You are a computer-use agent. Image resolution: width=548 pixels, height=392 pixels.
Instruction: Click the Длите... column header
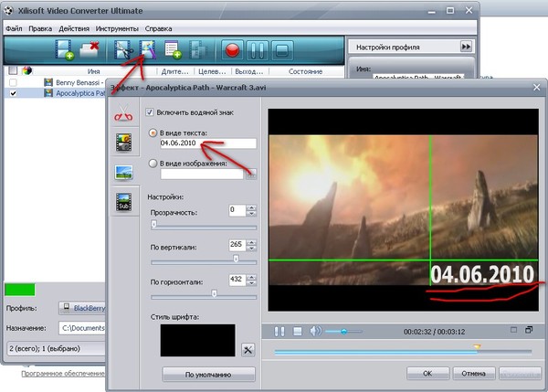click(175, 71)
